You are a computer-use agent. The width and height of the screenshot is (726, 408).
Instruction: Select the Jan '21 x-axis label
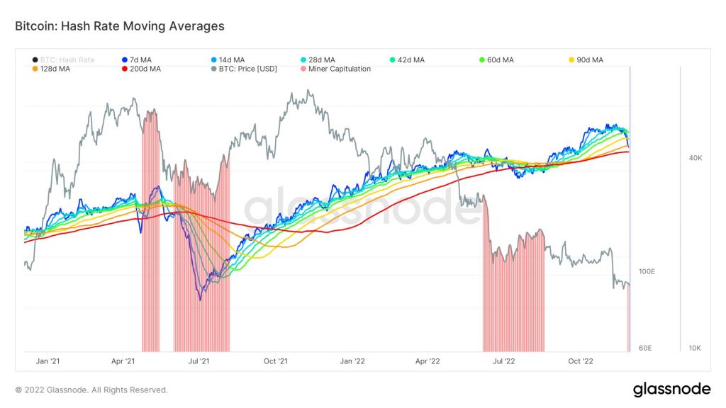(x=48, y=361)
